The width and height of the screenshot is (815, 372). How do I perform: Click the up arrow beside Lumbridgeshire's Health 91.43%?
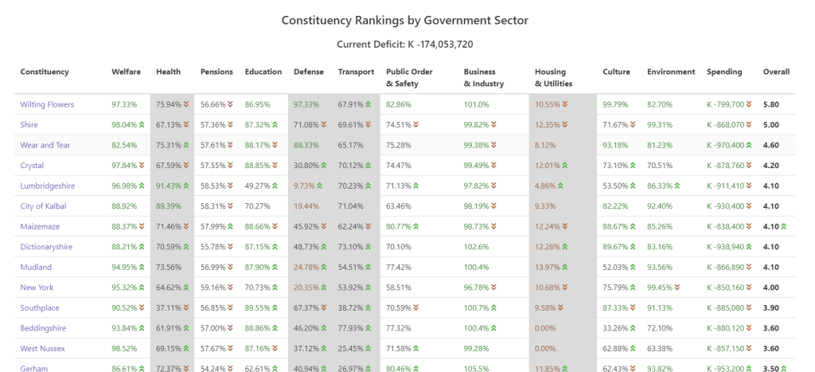pyautogui.click(x=188, y=186)
